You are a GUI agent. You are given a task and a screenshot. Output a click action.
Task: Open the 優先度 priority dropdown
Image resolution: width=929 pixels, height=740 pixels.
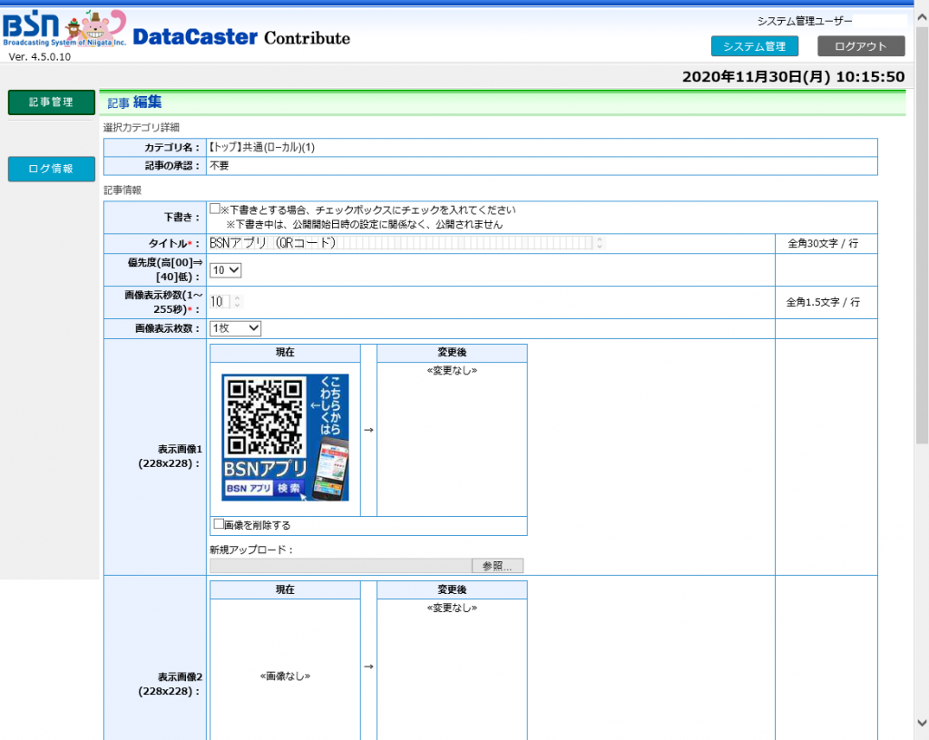click(x=225, y=270)
